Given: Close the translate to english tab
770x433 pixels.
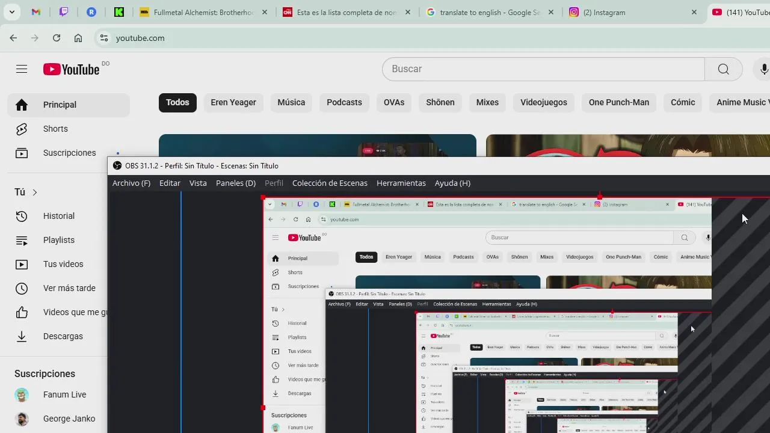Looking at the screenshot, I should tap(551, 12).
